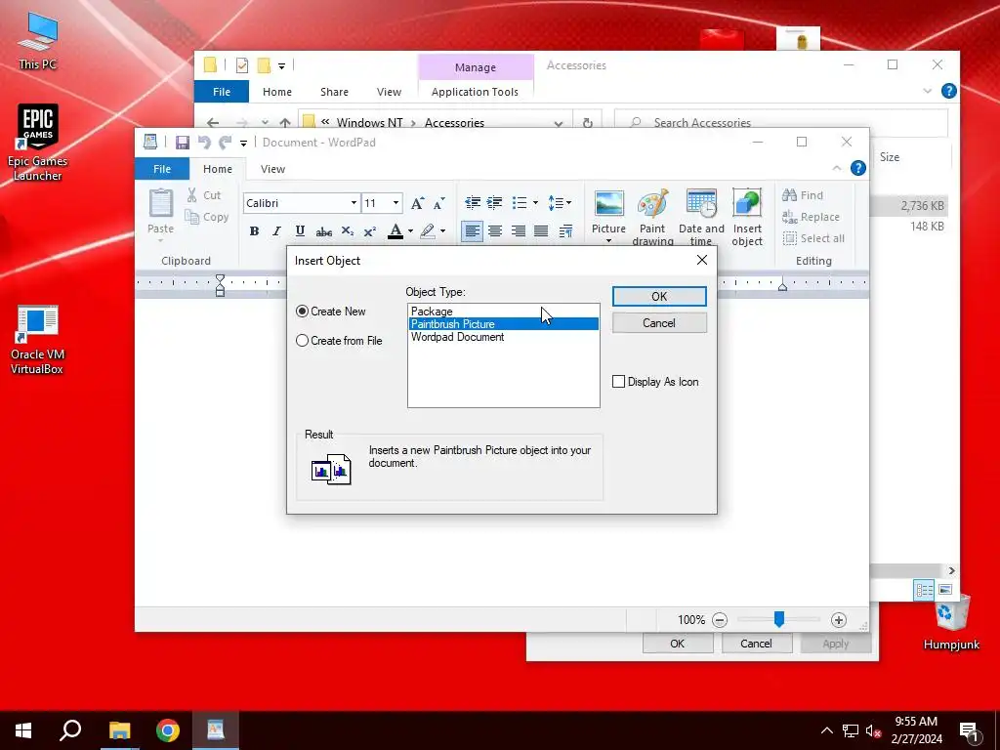Click the WordPad zoom slider handle

[x=778, y=618]
